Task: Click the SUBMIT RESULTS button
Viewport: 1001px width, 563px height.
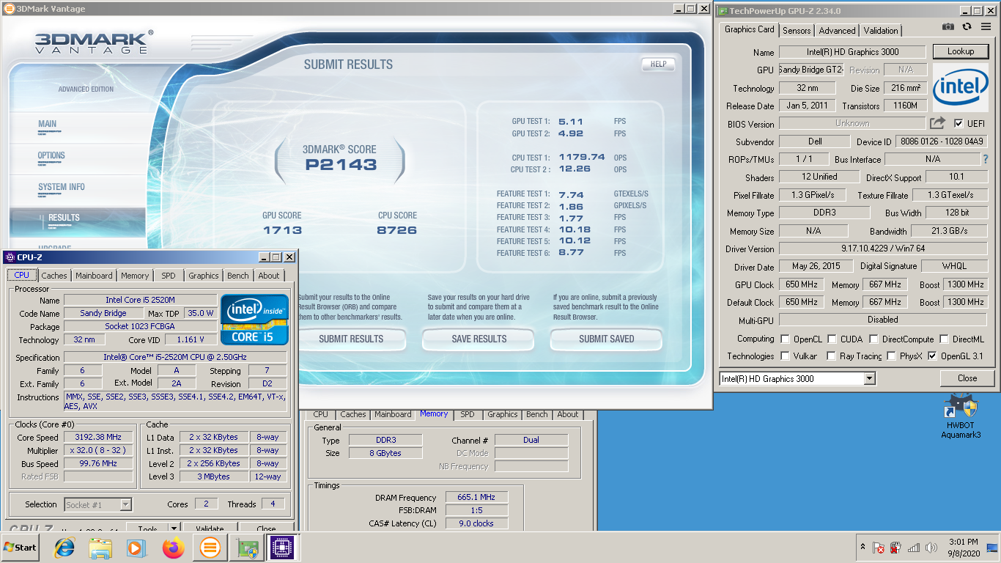Action: pos(351,339)
